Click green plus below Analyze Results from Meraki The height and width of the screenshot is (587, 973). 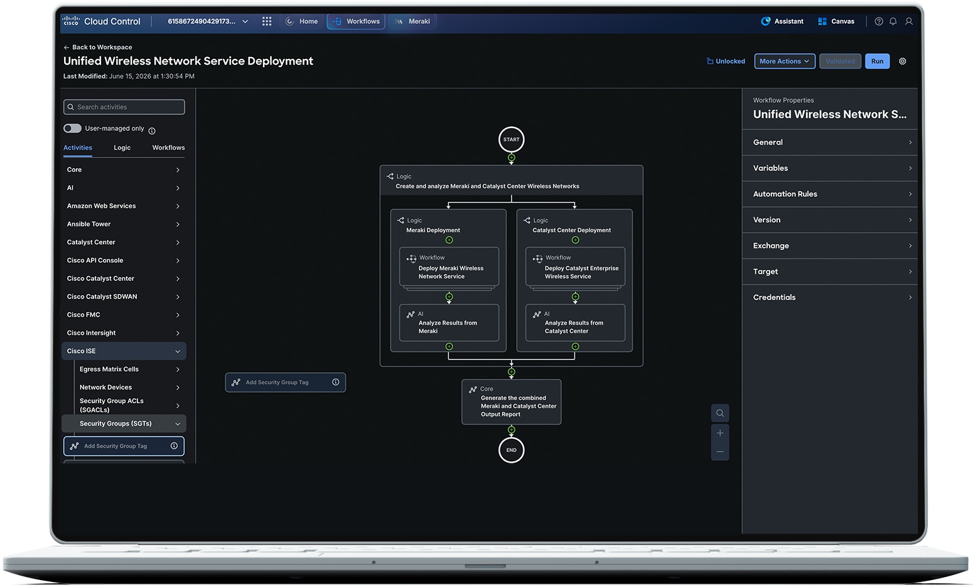(x=449, y=346)
